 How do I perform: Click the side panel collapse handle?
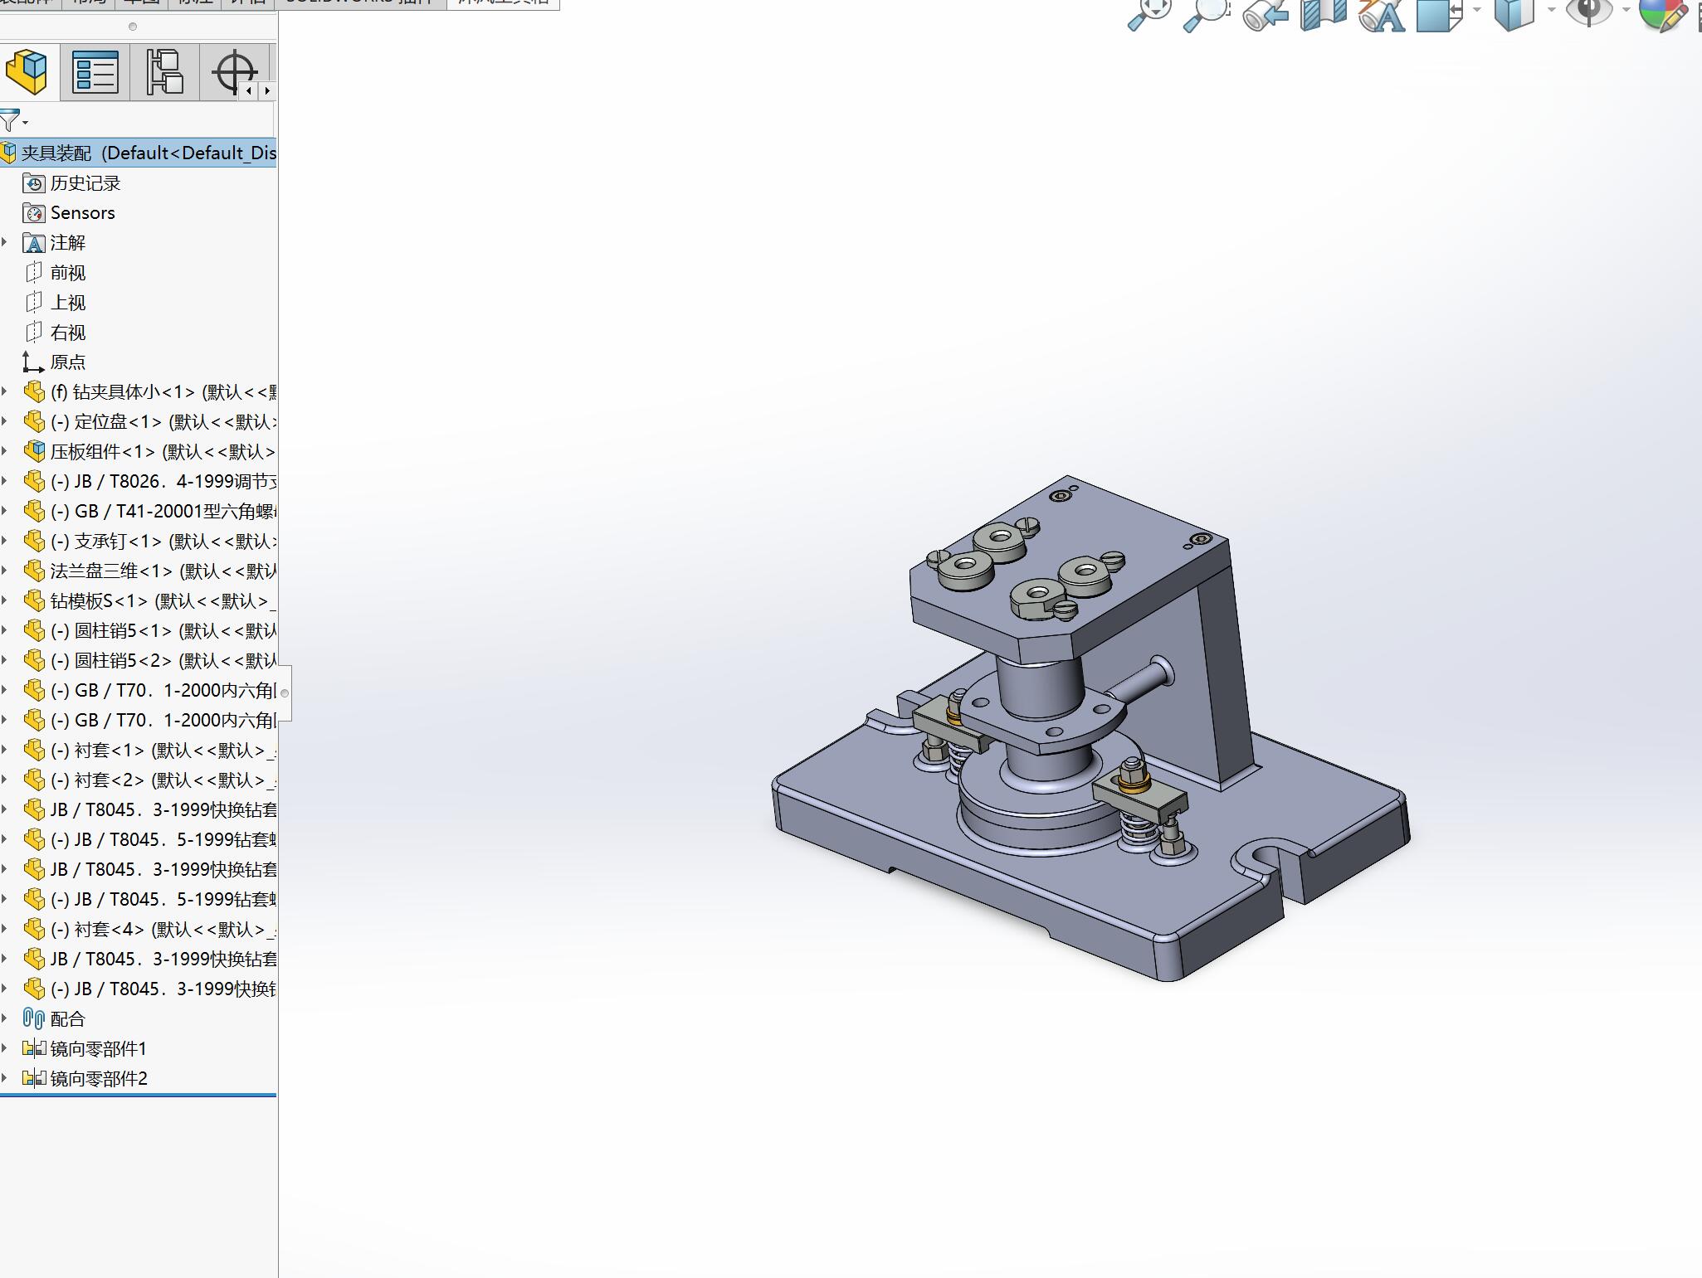pos(285,693)
